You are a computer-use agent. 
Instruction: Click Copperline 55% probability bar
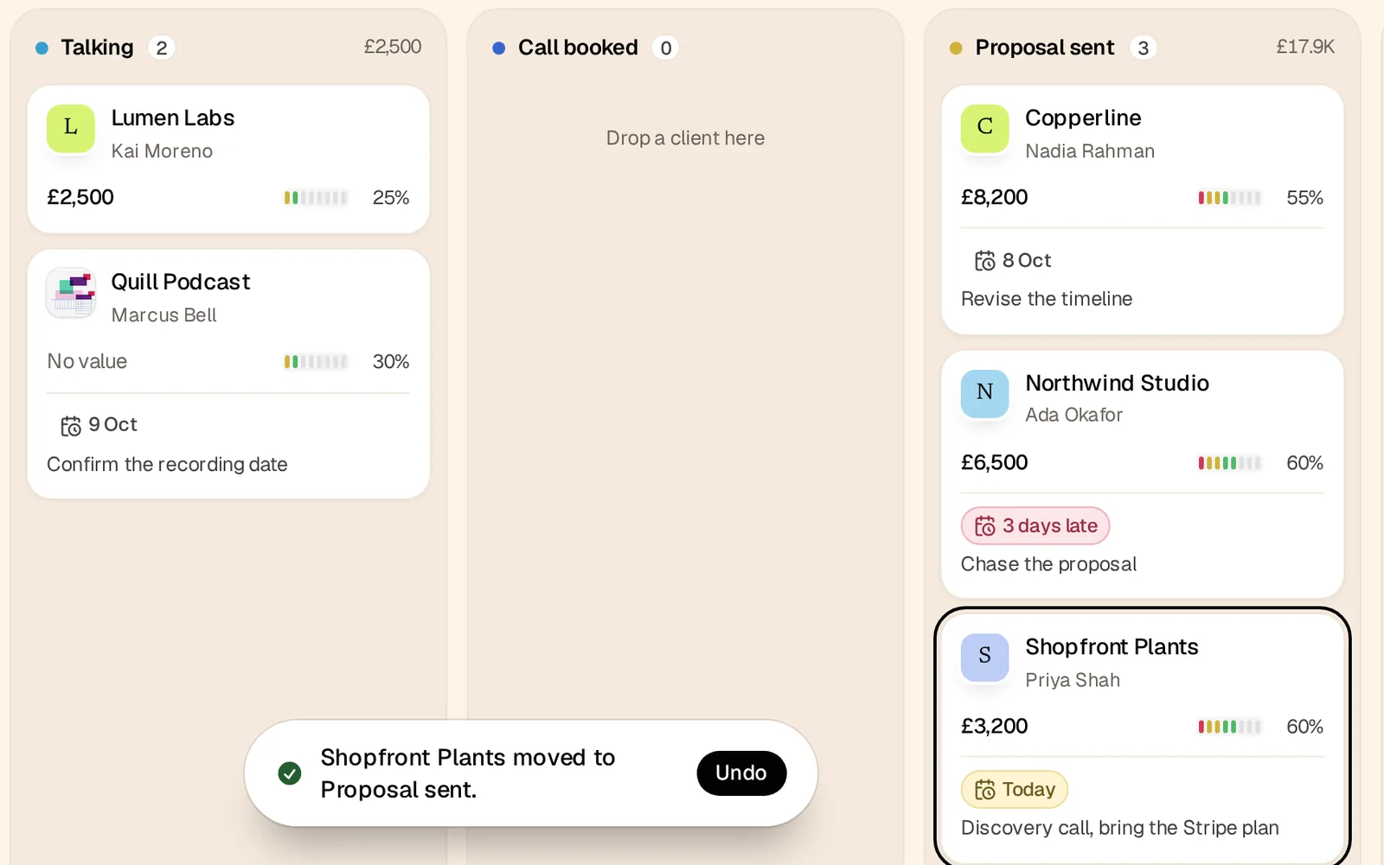(1229, 198)
